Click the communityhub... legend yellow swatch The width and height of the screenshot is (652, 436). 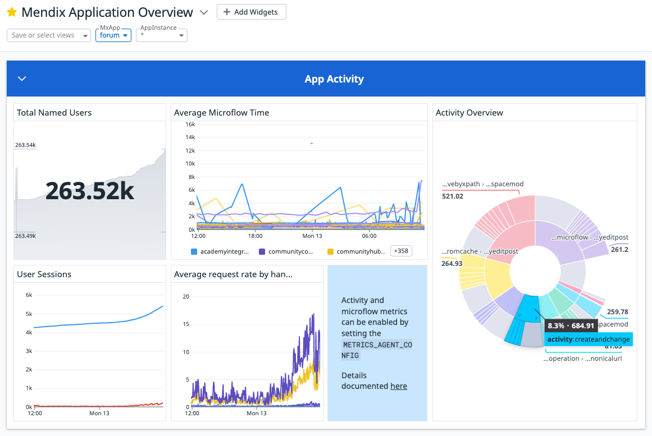331,251
